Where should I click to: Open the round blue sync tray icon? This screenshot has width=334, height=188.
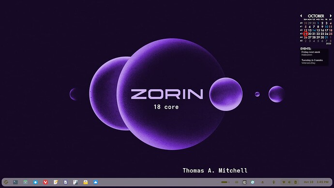[x=253, y=182]
